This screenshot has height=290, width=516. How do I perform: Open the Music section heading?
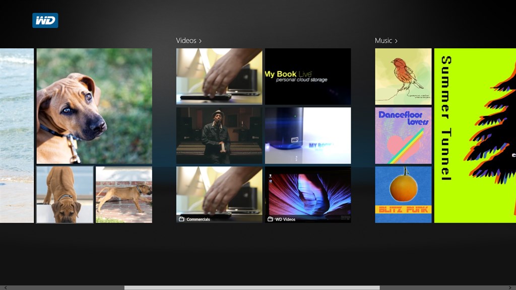[x=383, y=40]
